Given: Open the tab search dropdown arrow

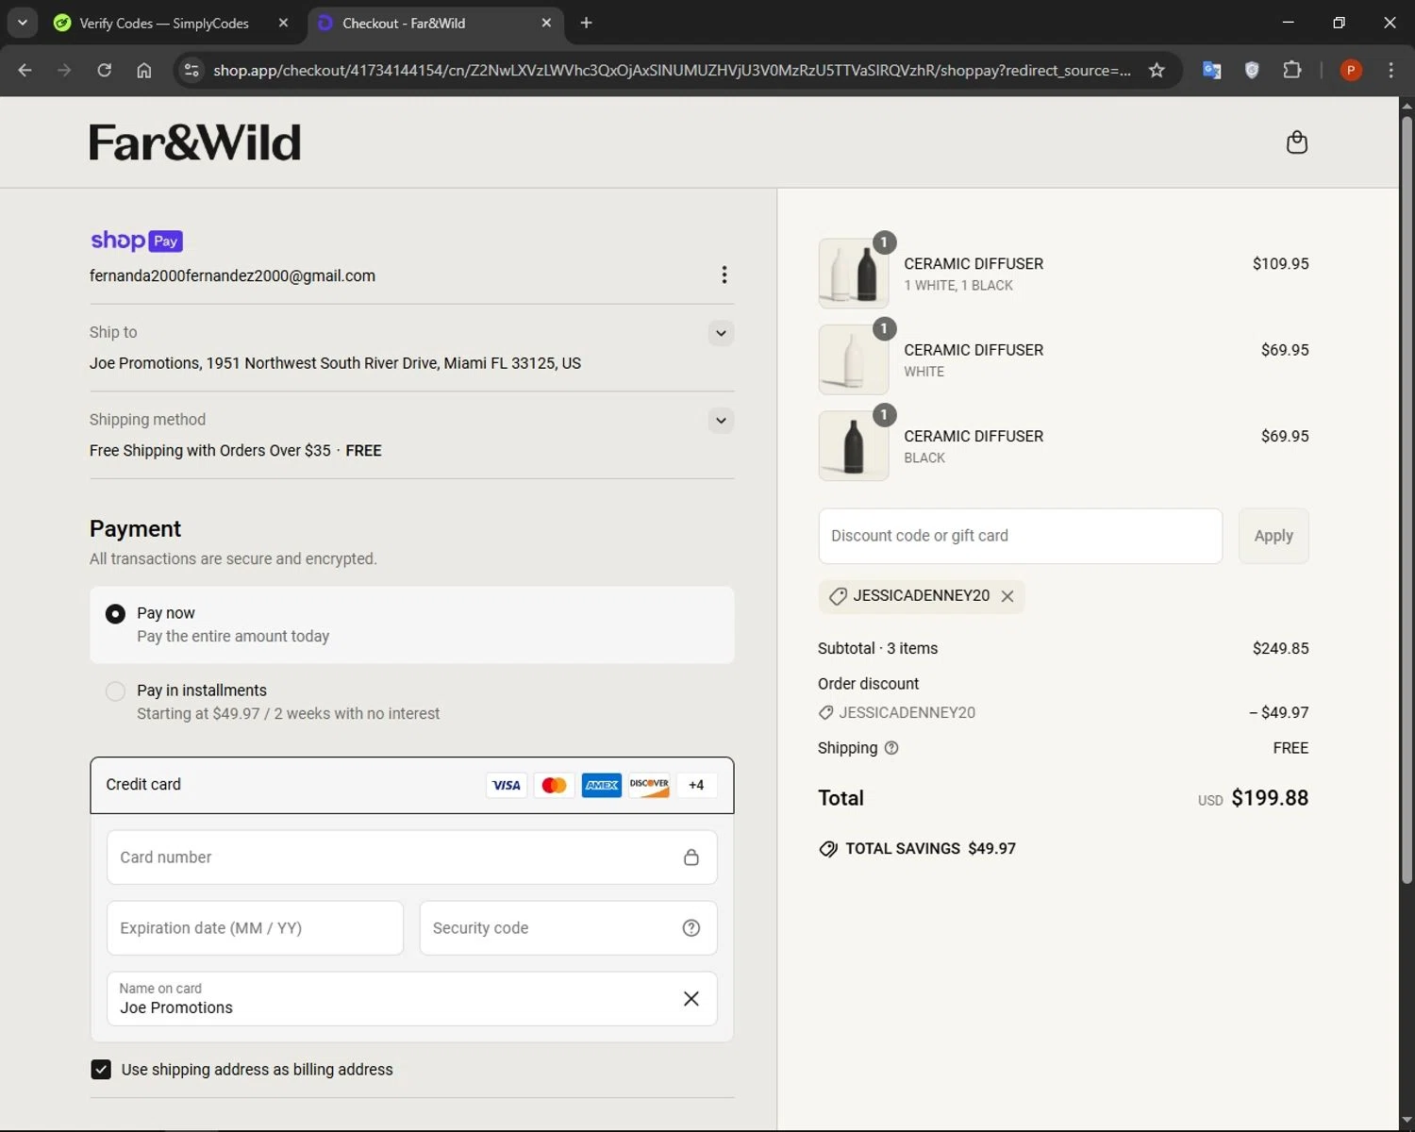Looking at the screenshot, I should tap(22, 23).
